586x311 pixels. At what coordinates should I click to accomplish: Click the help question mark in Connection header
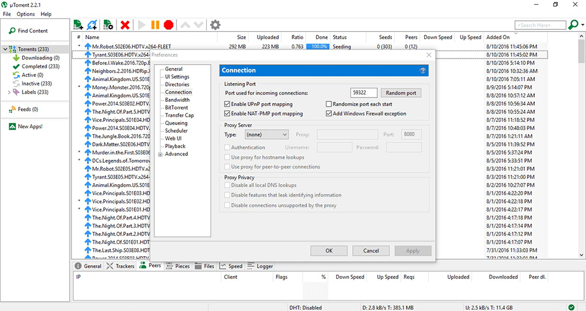[x=422, y=71]
